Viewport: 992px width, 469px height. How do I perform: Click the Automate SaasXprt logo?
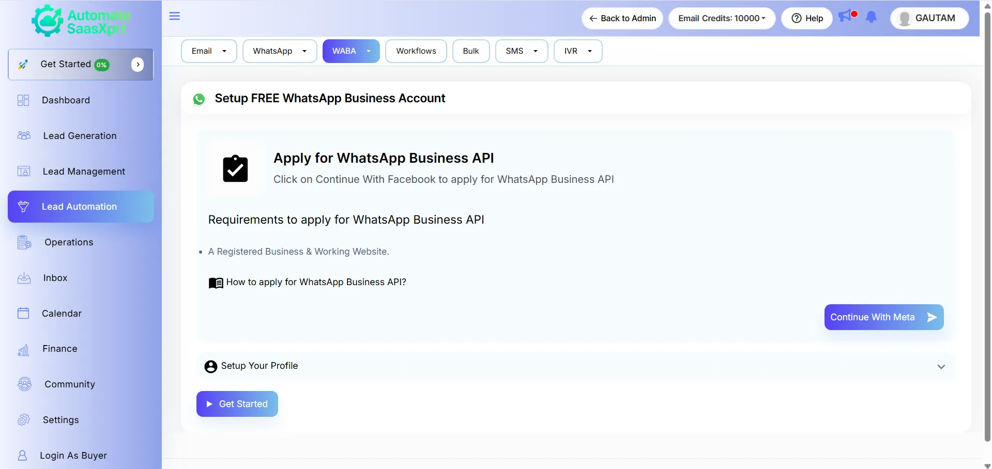81,21
